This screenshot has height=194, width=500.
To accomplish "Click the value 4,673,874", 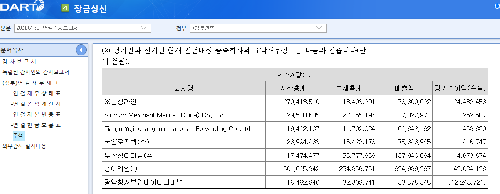I will pyautogui.click(x=471, y=155).
